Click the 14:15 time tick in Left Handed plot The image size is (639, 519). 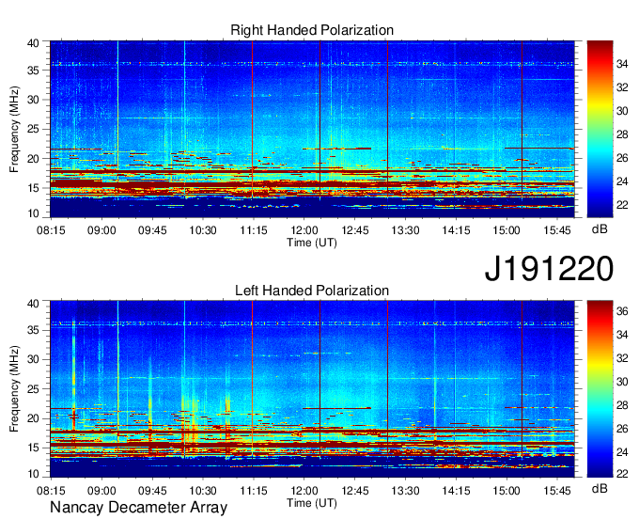(456, 491)
